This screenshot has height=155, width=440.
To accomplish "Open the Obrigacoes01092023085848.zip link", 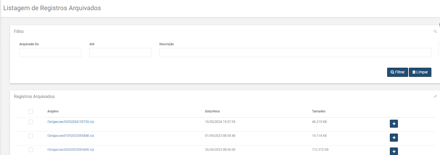I will pyautogui.click(x=71, y=136).
